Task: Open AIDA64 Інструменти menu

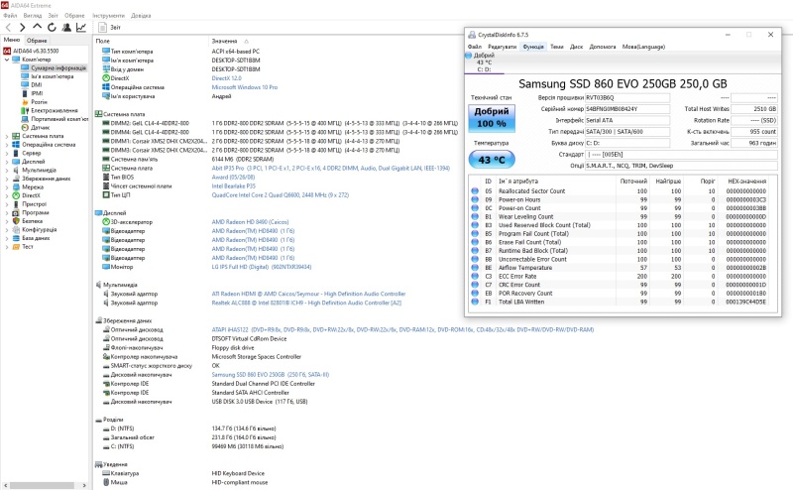Action: (108, 16)
